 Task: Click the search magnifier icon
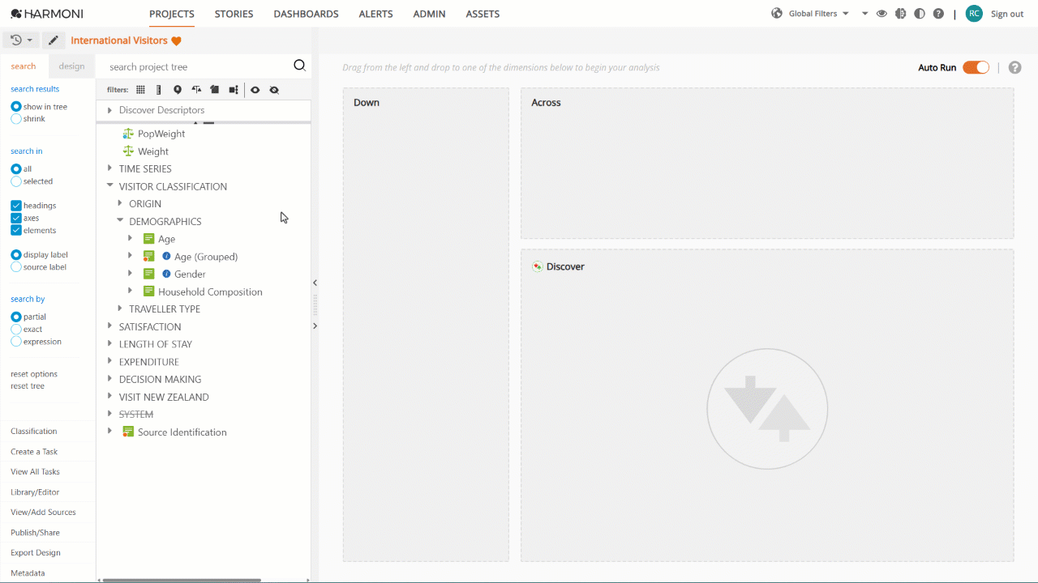tap(299, 66)
